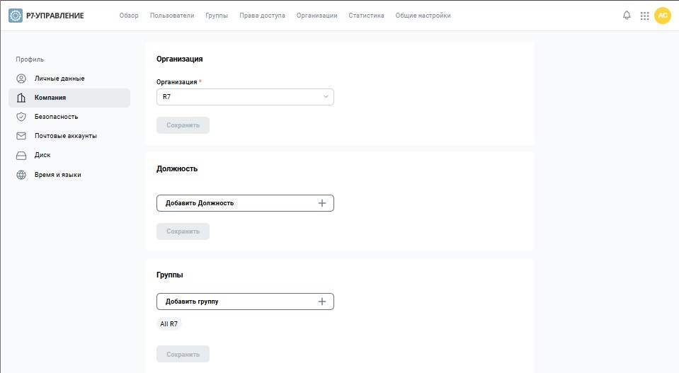
Task: Click the Диск drive icon
Action: click(21, 155)
